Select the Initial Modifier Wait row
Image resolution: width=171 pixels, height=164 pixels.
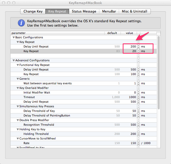[83, 92]
